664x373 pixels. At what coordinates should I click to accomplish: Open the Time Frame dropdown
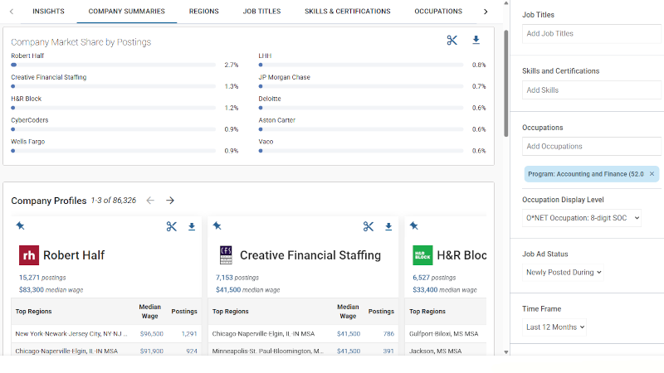[x=554, y=327]
